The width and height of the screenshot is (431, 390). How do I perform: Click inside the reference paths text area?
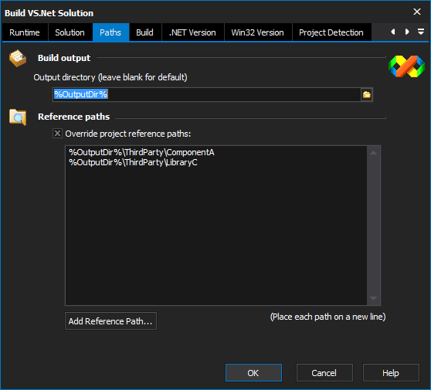pos(216,226)
